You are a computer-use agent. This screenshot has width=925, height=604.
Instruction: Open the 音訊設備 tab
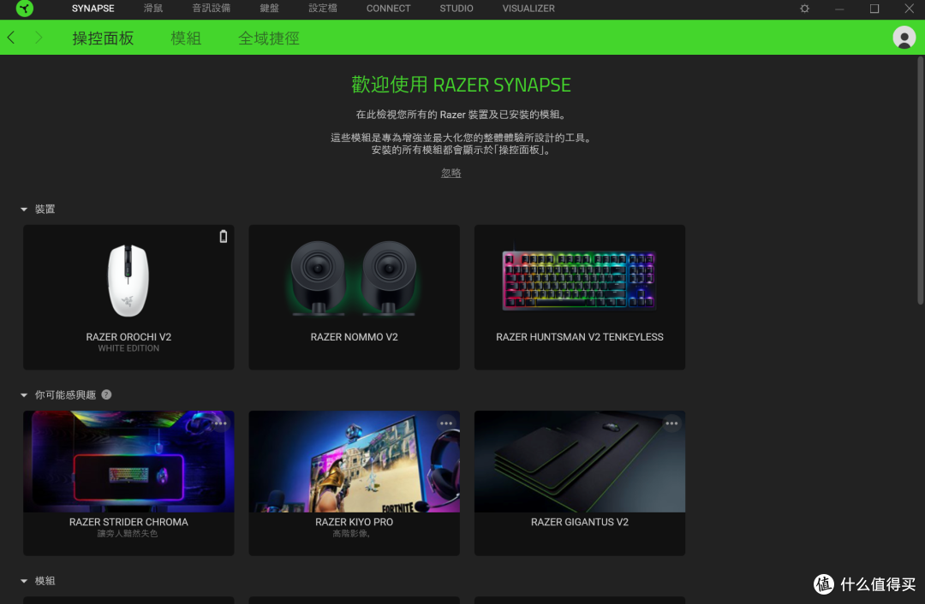(x=212, y=9)
